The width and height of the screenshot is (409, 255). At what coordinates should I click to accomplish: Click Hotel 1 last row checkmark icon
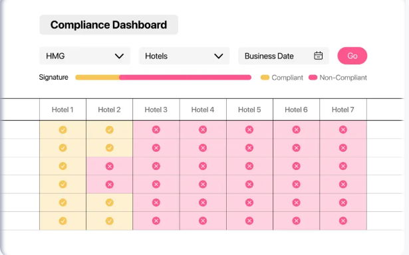63,221
